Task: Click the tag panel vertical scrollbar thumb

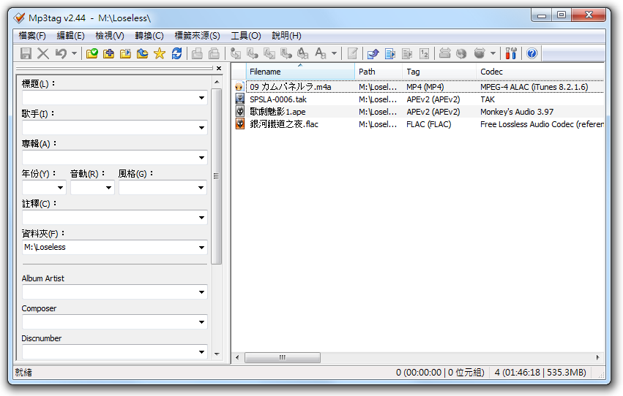Action: pos(216,176)
